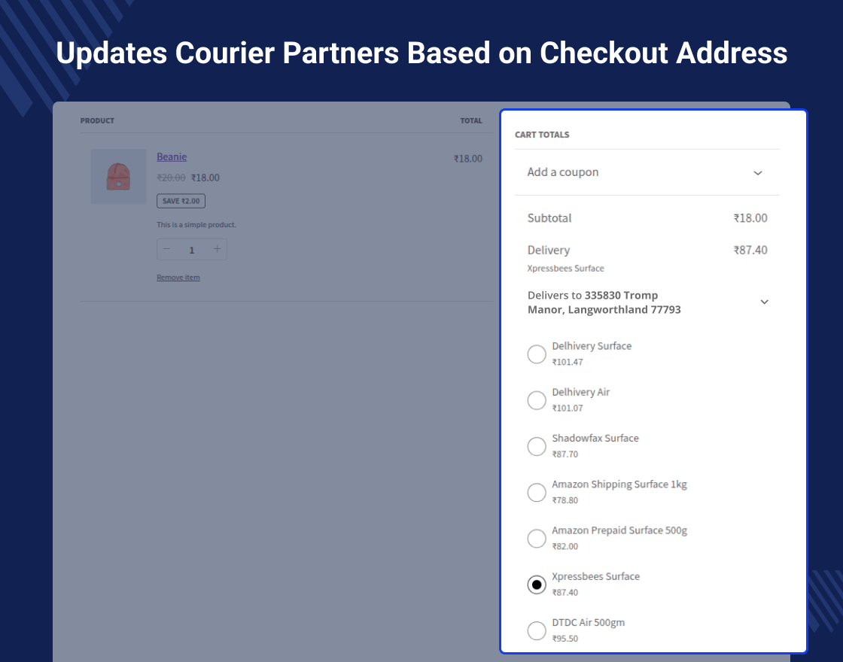Viewport: 843px width, 662px height.
Task: Select Shadowfax Surface delivery
Action: [537, 446]
